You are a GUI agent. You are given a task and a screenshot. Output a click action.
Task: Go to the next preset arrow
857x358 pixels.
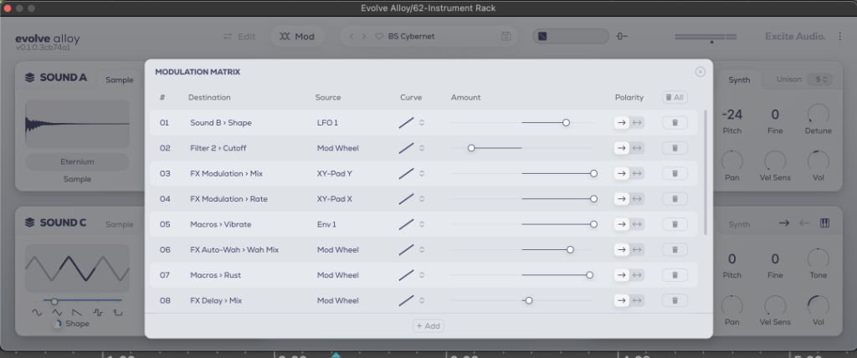coord(365,37)
